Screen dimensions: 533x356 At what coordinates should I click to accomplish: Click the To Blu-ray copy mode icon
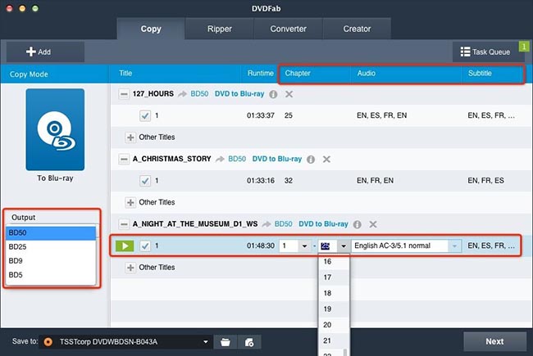55,129
